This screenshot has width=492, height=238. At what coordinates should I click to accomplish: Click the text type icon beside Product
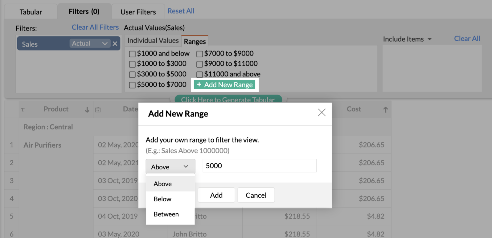pos(23,110)
